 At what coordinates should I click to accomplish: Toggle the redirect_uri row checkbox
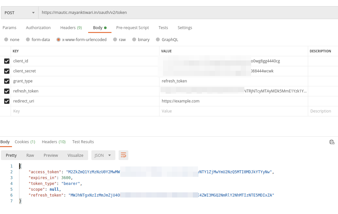(x=7, y=101)
